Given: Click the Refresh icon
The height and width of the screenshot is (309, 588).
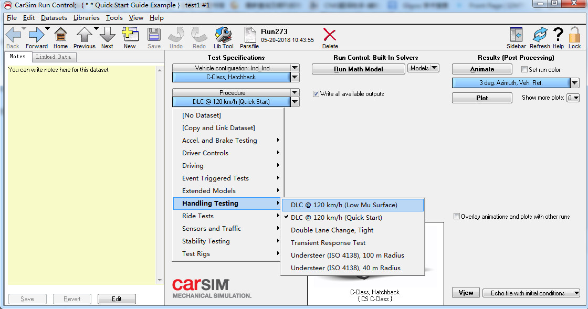Looking at the screenshot, I should [540, 35].
